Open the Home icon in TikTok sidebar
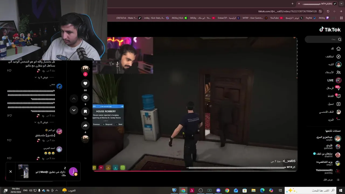345x194 pixels. pyautogui.click(x=339, y=48)
